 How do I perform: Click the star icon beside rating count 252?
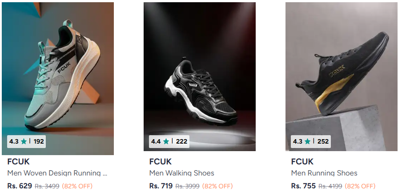pyautogui.click(x=307, y=141)
